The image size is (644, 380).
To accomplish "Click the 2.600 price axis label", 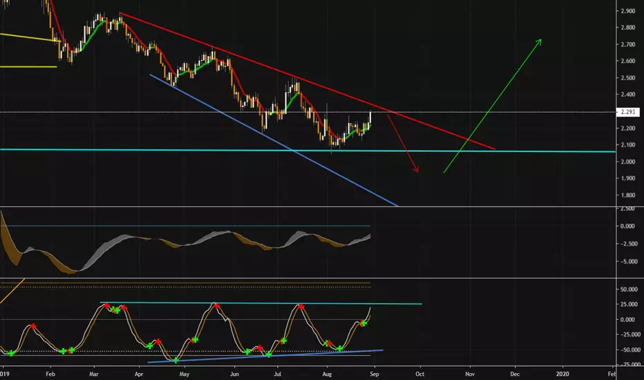I will (x=628, y=61).
